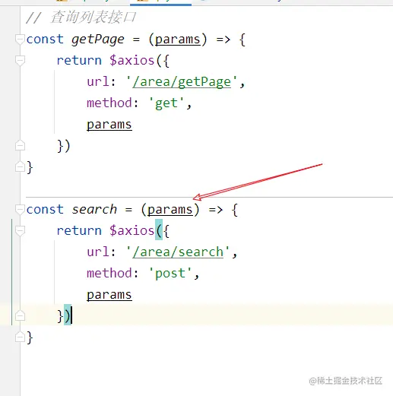The image size is (393, 396).
Task: Click fold end marker beside getPage's final brace
Action: click(x=20, y=166)
